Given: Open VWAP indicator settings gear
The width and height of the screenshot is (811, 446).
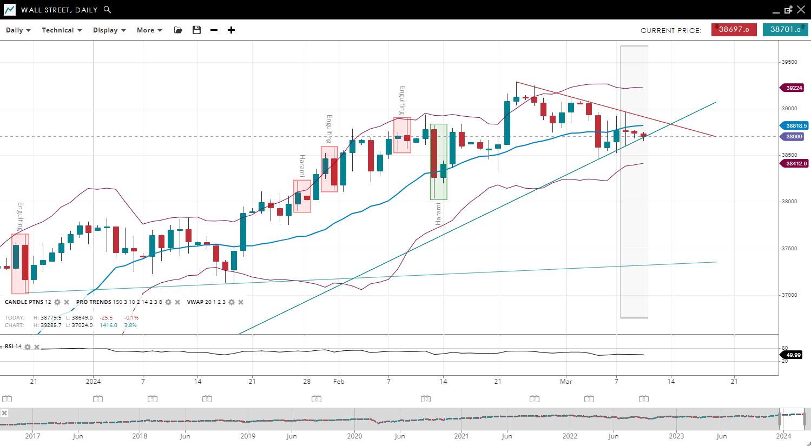Looking at the screenshot, I should [x=232, y=302].
